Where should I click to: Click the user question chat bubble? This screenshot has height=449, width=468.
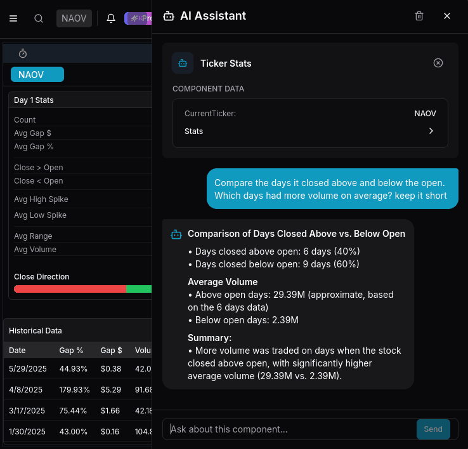click(332, 189)
